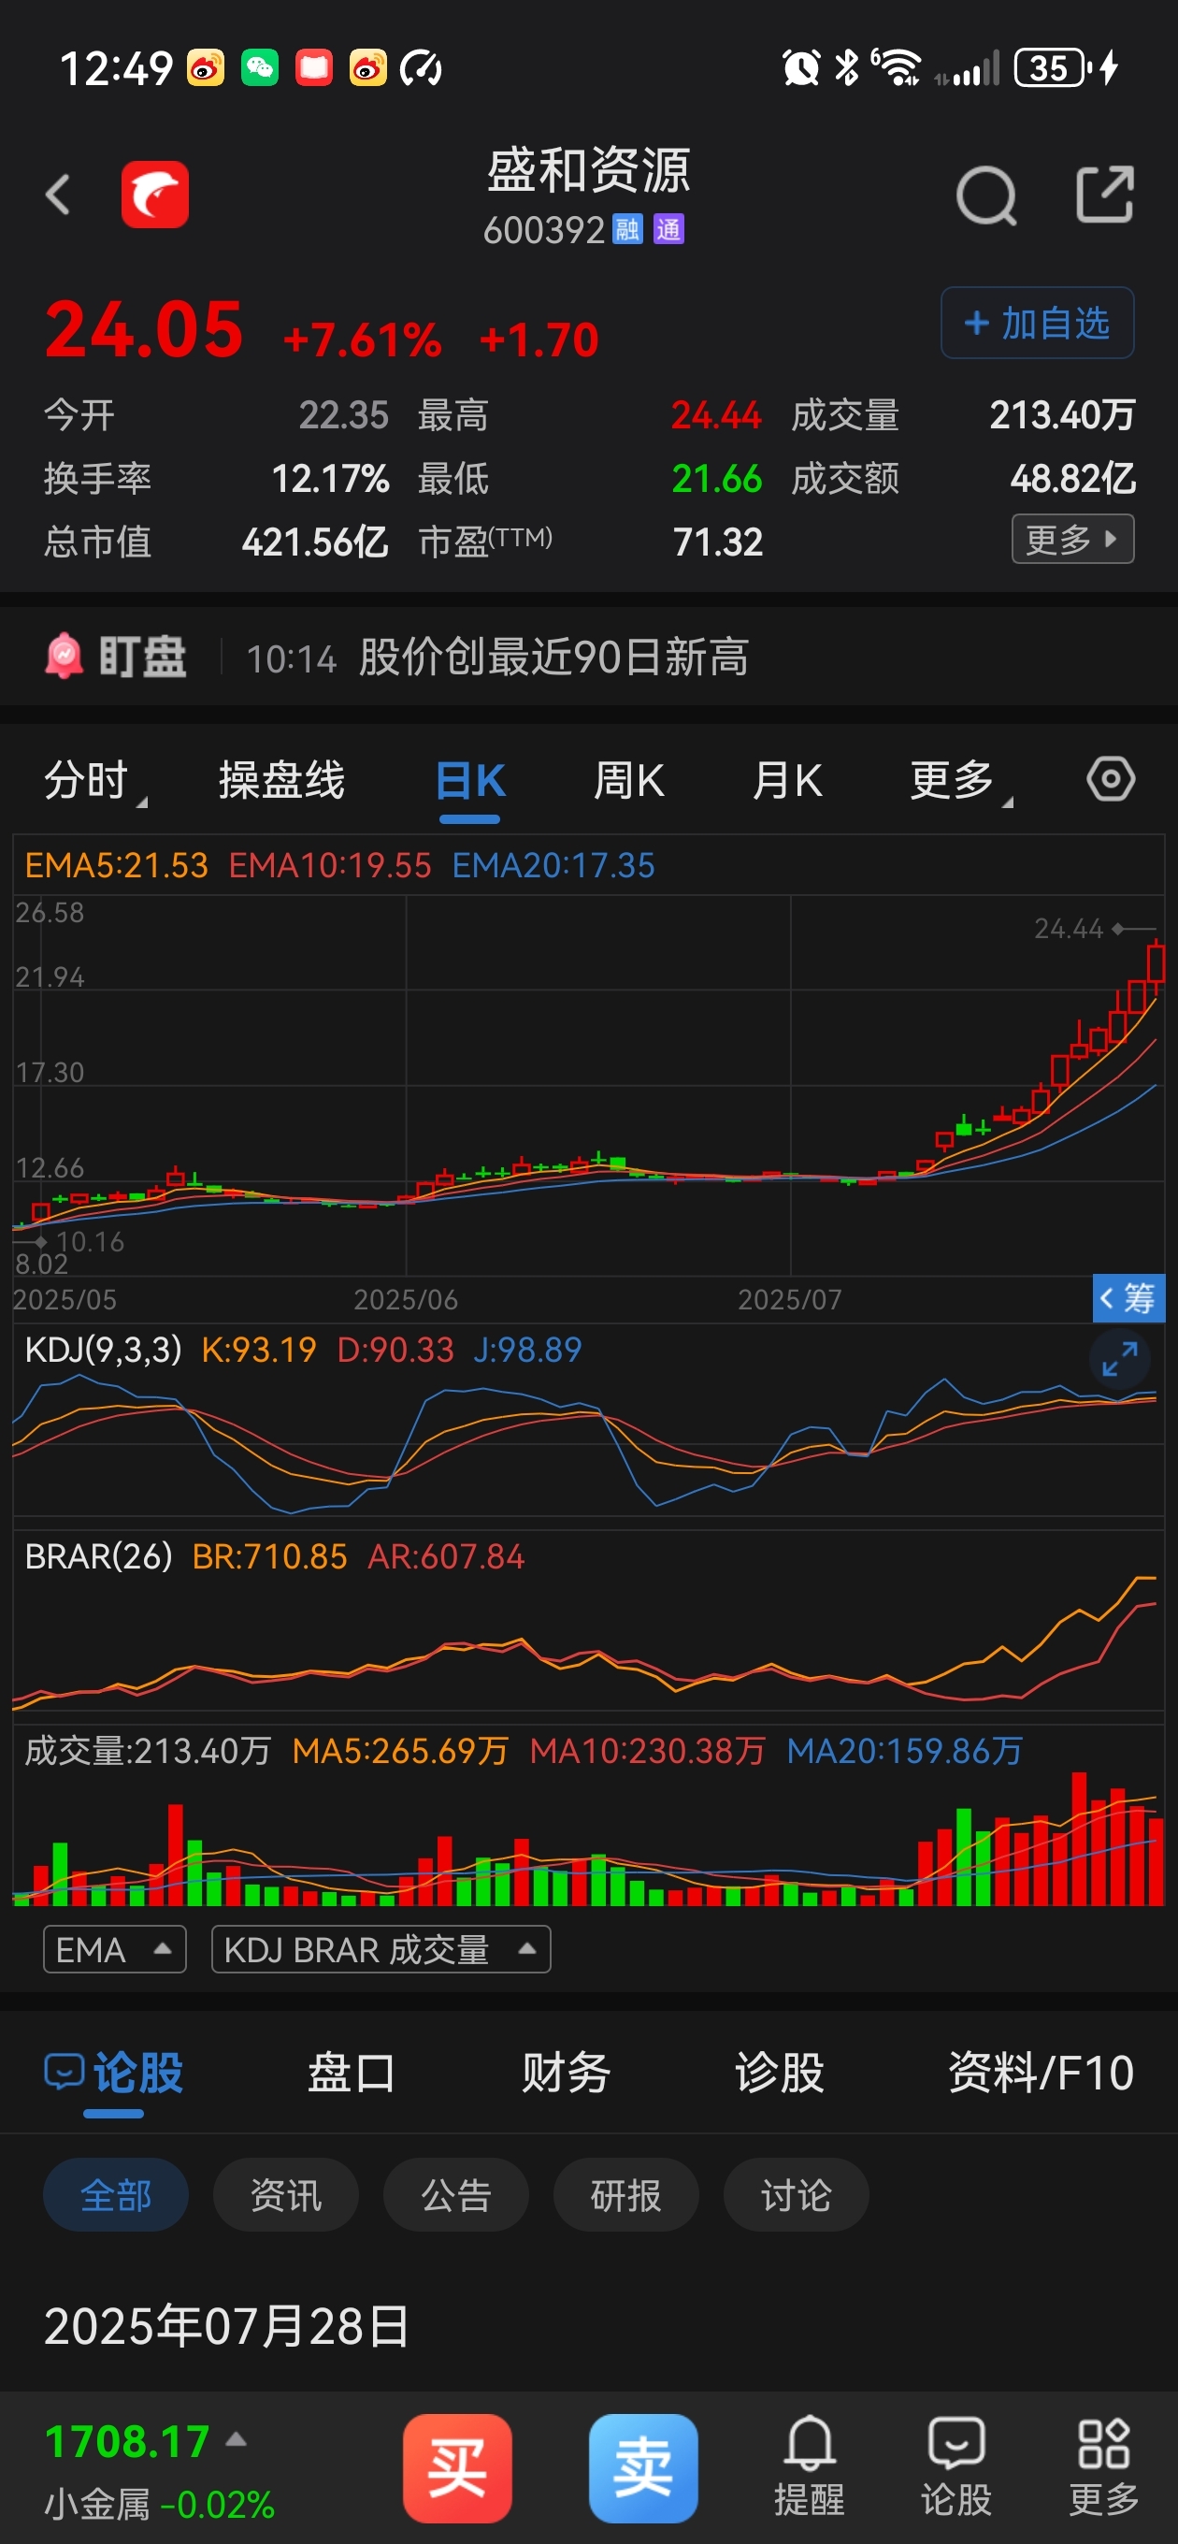Tap the 提醒 bell icon
The height and width of the screenshot is (2544, 1178).
[x=810, y=2465]
